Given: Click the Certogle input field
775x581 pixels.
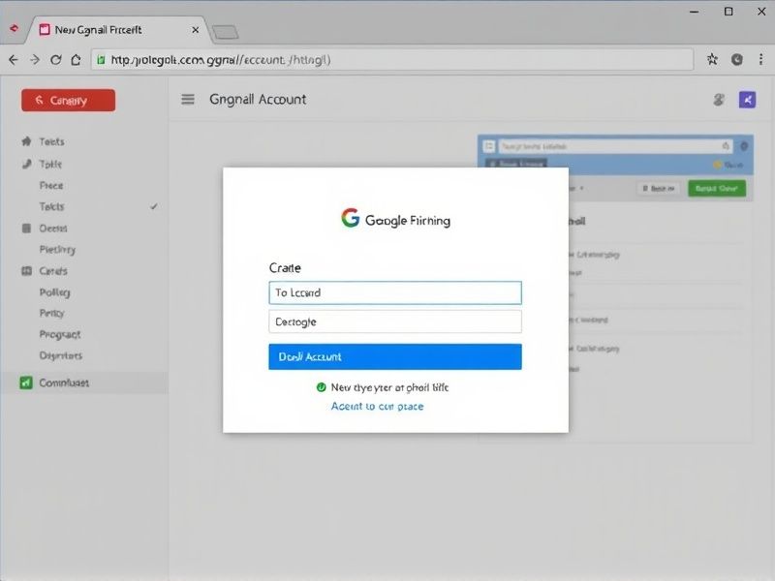Looking at the screenshot, I should [x=395, y=321].
